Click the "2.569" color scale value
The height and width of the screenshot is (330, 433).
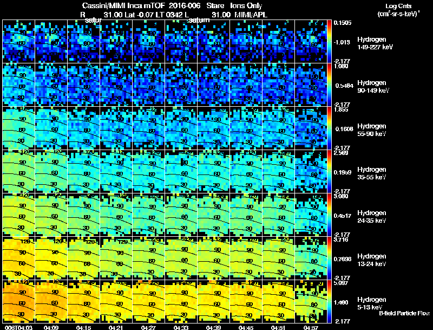tap(341, 153)
